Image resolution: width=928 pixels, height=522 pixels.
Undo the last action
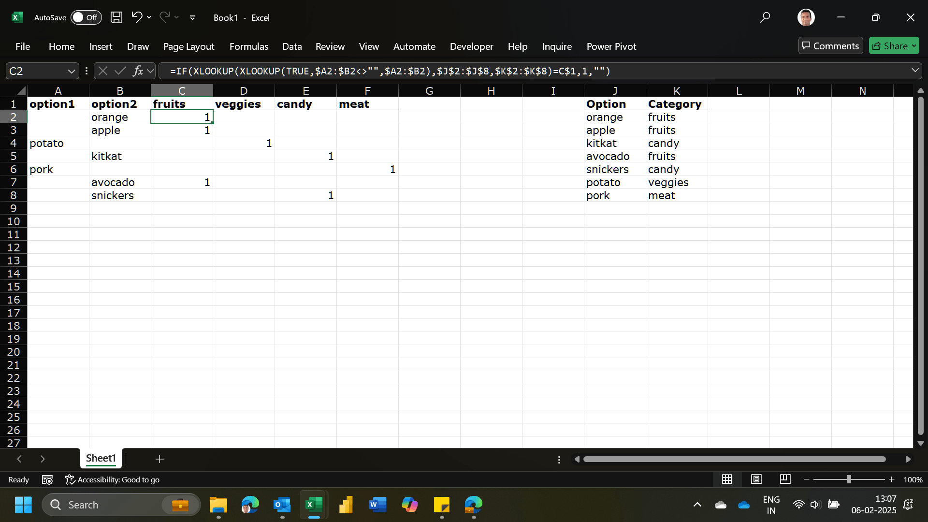(x=137, y=17)
